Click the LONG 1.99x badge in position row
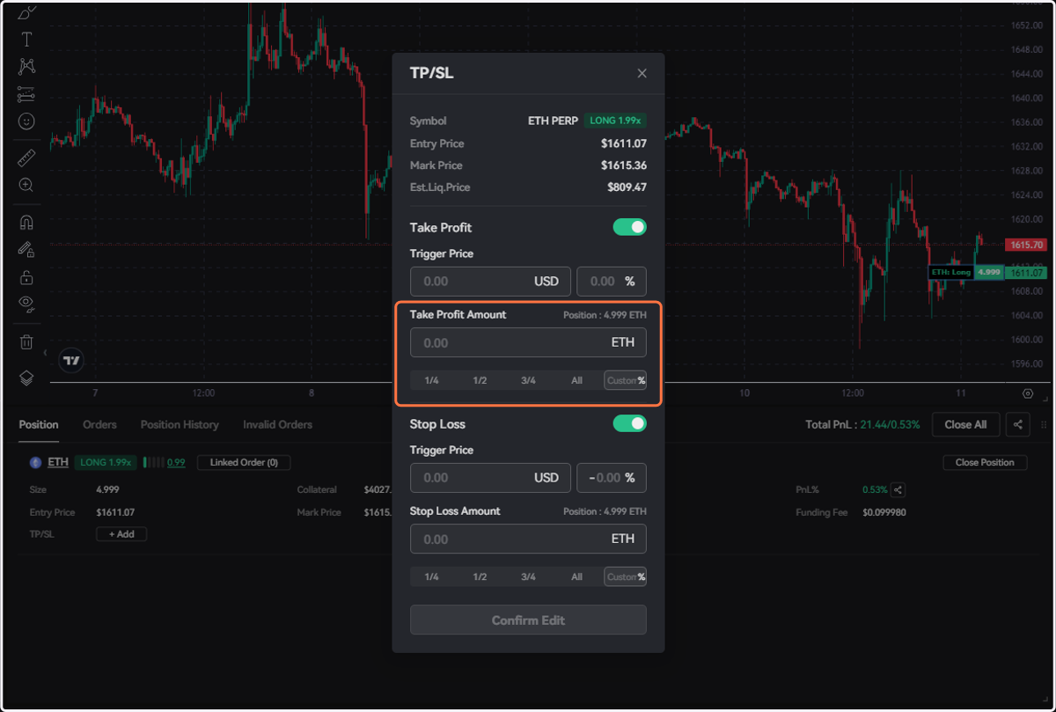 click(106, 462)
